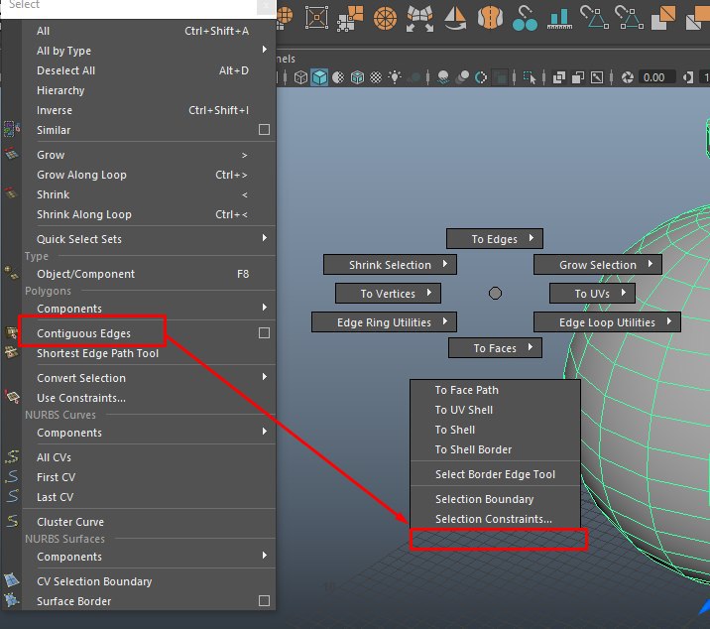The image size is (710, 629).
Task: Open the To Faces marking menu item
Action: point(495,348)
